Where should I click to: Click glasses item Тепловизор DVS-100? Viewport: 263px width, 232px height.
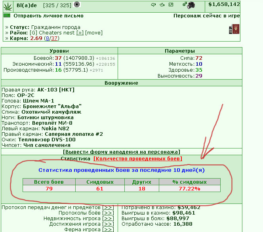tap(47, 140)
